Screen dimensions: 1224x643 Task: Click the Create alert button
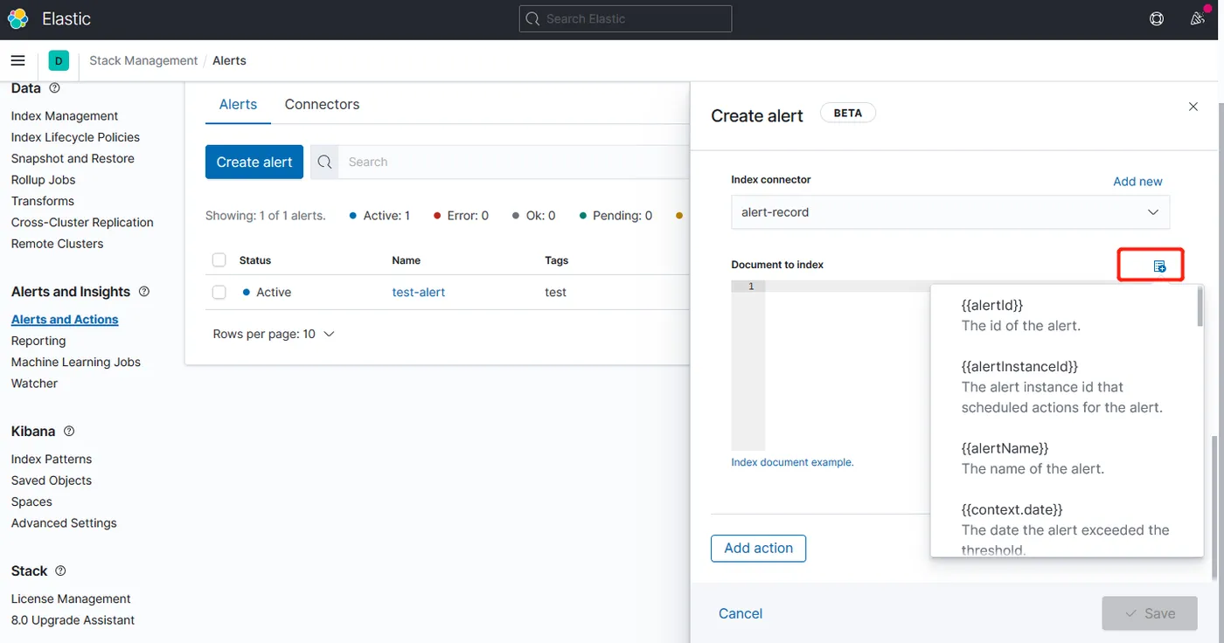point(254,162)
